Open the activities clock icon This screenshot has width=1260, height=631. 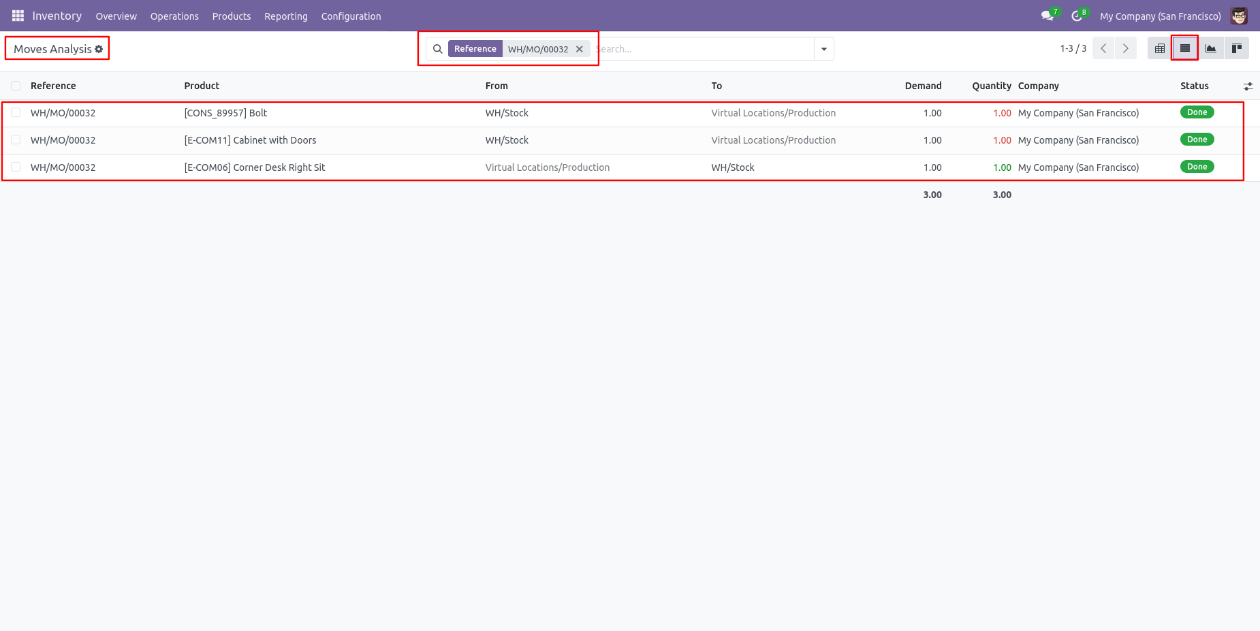coord(1077,16)
